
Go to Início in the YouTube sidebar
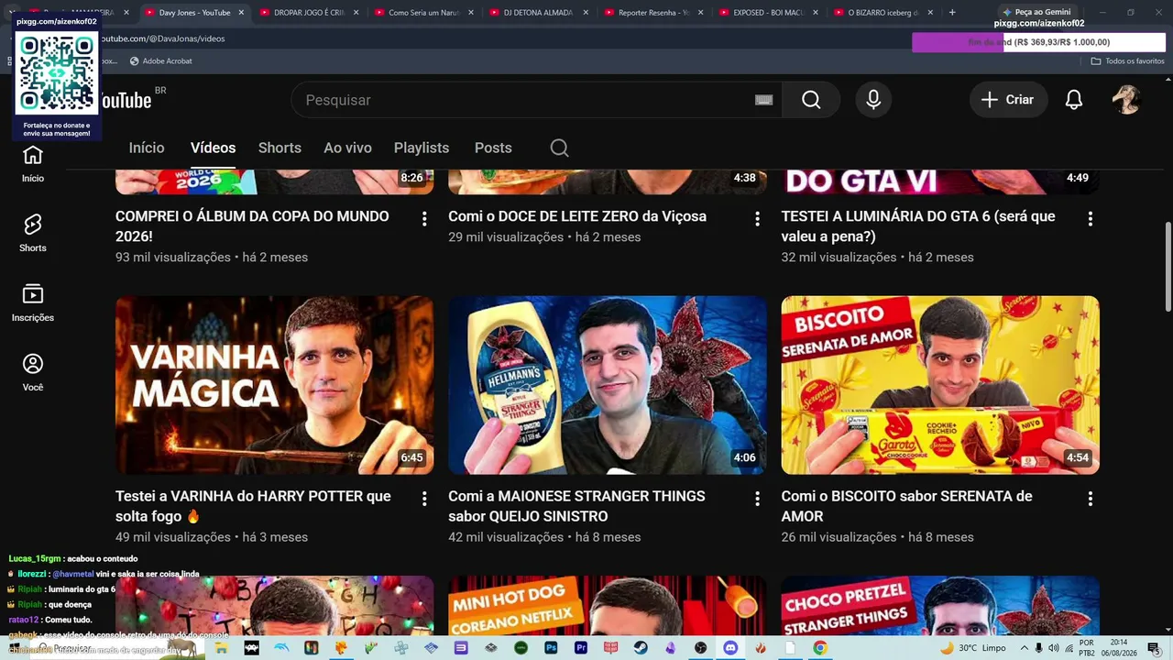[33, 164]
